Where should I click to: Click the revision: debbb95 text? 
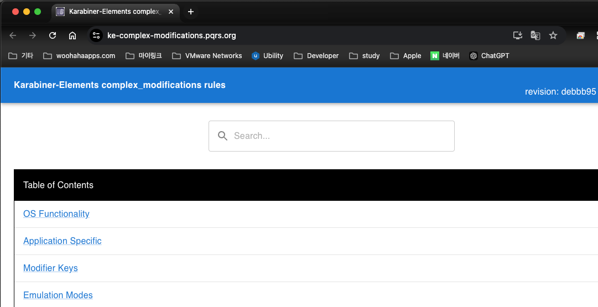[560, 91]
